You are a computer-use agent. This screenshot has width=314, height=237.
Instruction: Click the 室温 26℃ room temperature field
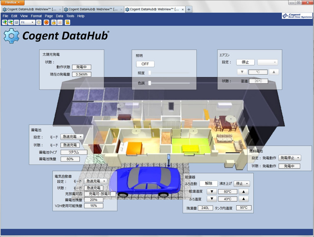tap(258, 81)
